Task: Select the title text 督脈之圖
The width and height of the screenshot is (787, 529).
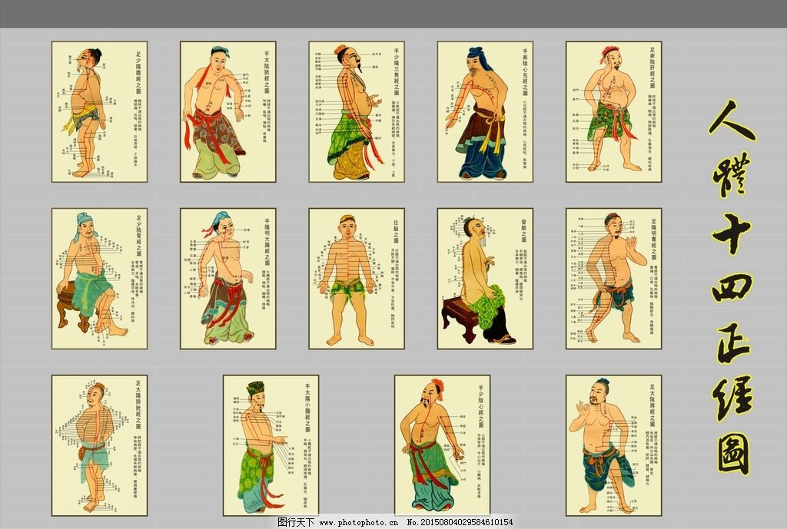Action: tap(524, 230)
